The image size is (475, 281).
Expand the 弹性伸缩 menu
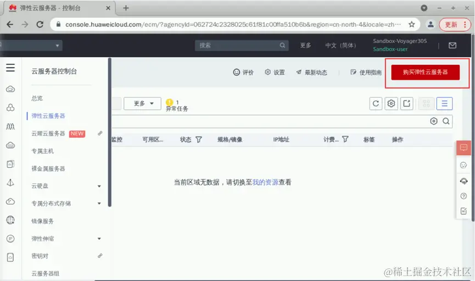[99, 239]
